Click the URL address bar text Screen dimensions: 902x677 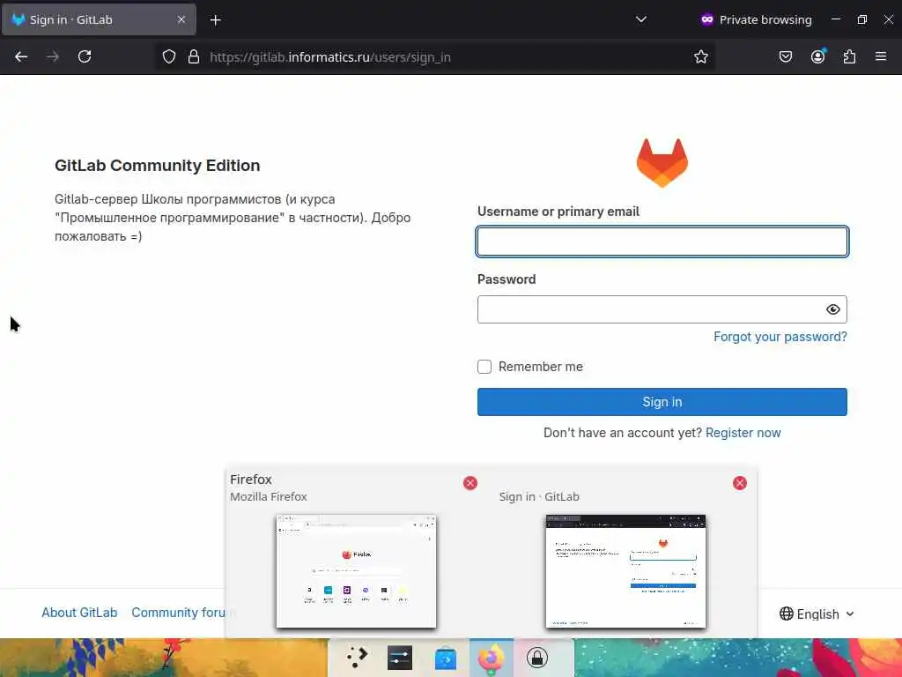pos(330,57)
